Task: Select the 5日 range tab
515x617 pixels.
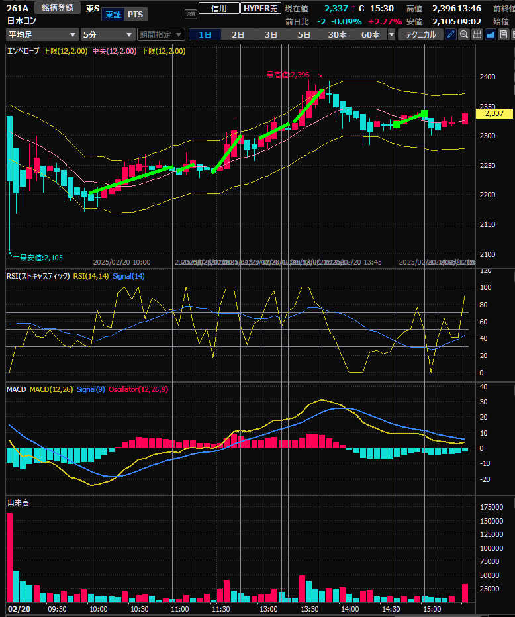Action: point(304,34)
